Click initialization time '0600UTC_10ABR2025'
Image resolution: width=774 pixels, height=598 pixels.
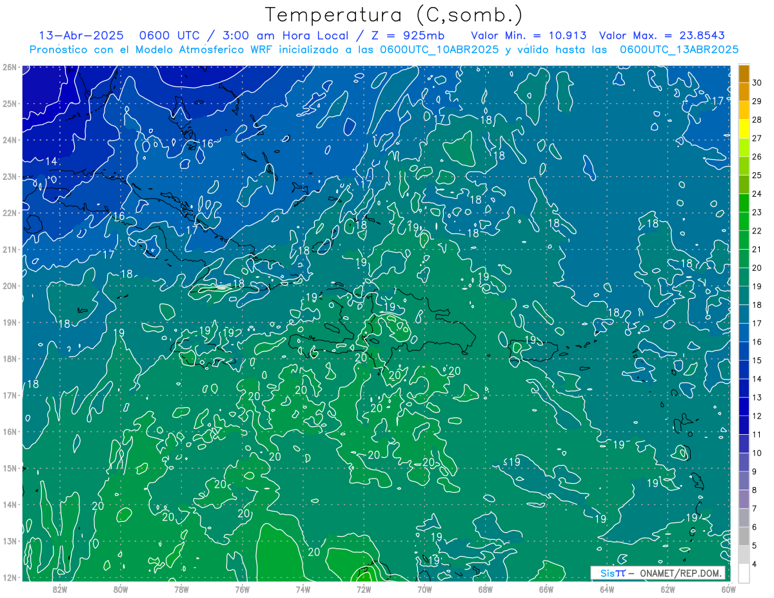pos(439,49)
